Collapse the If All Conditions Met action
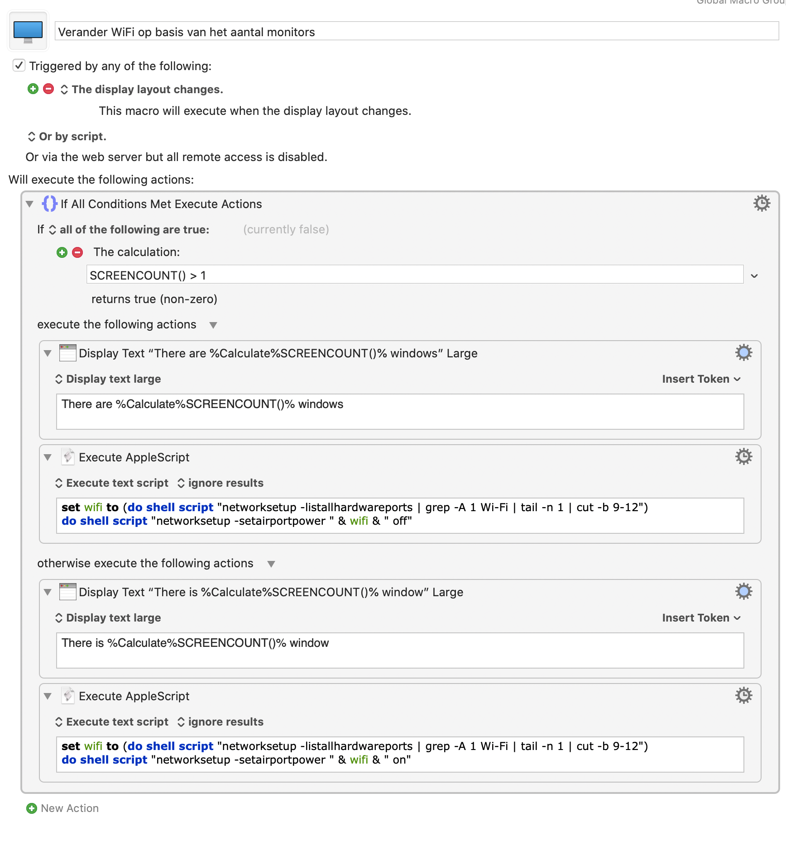The height and width of the screenshot is (845, 786). point(30,204)
